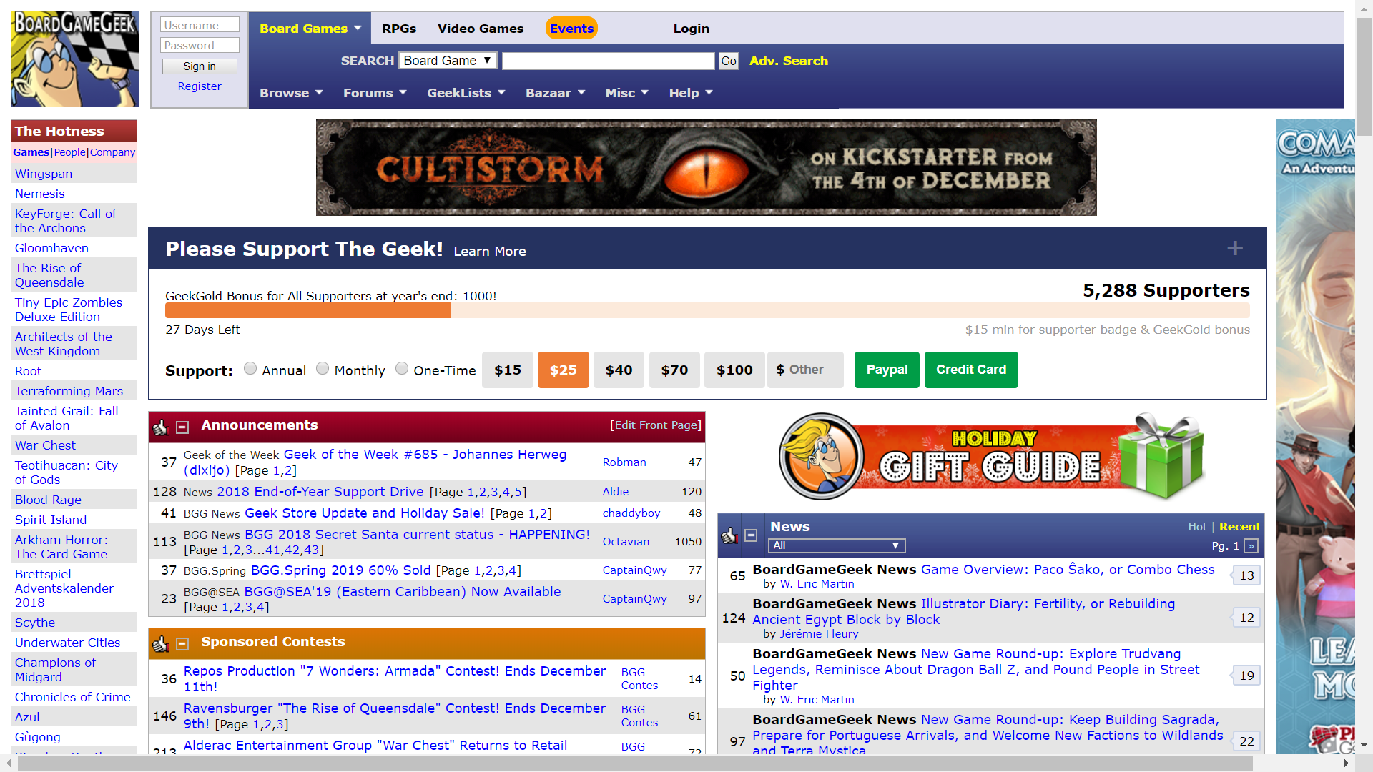1373x772 pixels.
Task: Switch to the Video Games tab
Action: [x=481, y=29]
